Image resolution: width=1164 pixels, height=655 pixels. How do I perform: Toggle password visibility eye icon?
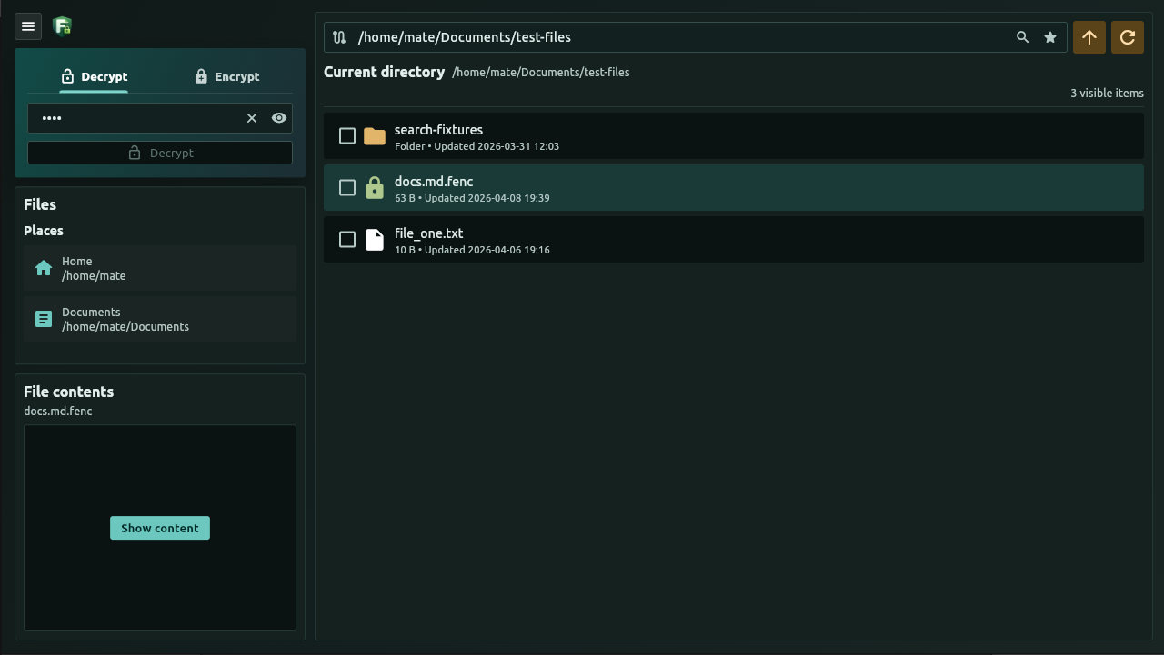(279, 118)
